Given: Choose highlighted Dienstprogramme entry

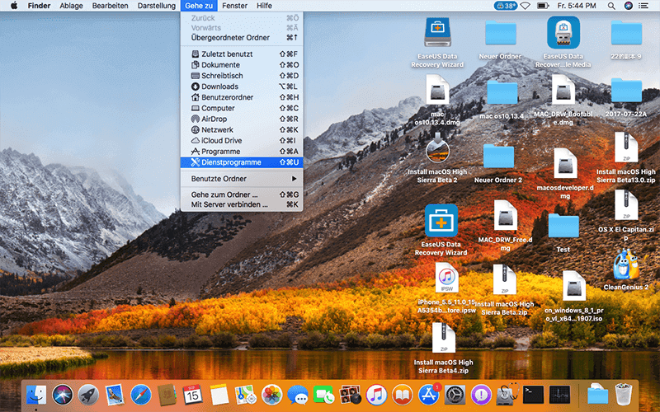Looking at the screenshot, I should [x=242, y=162].
